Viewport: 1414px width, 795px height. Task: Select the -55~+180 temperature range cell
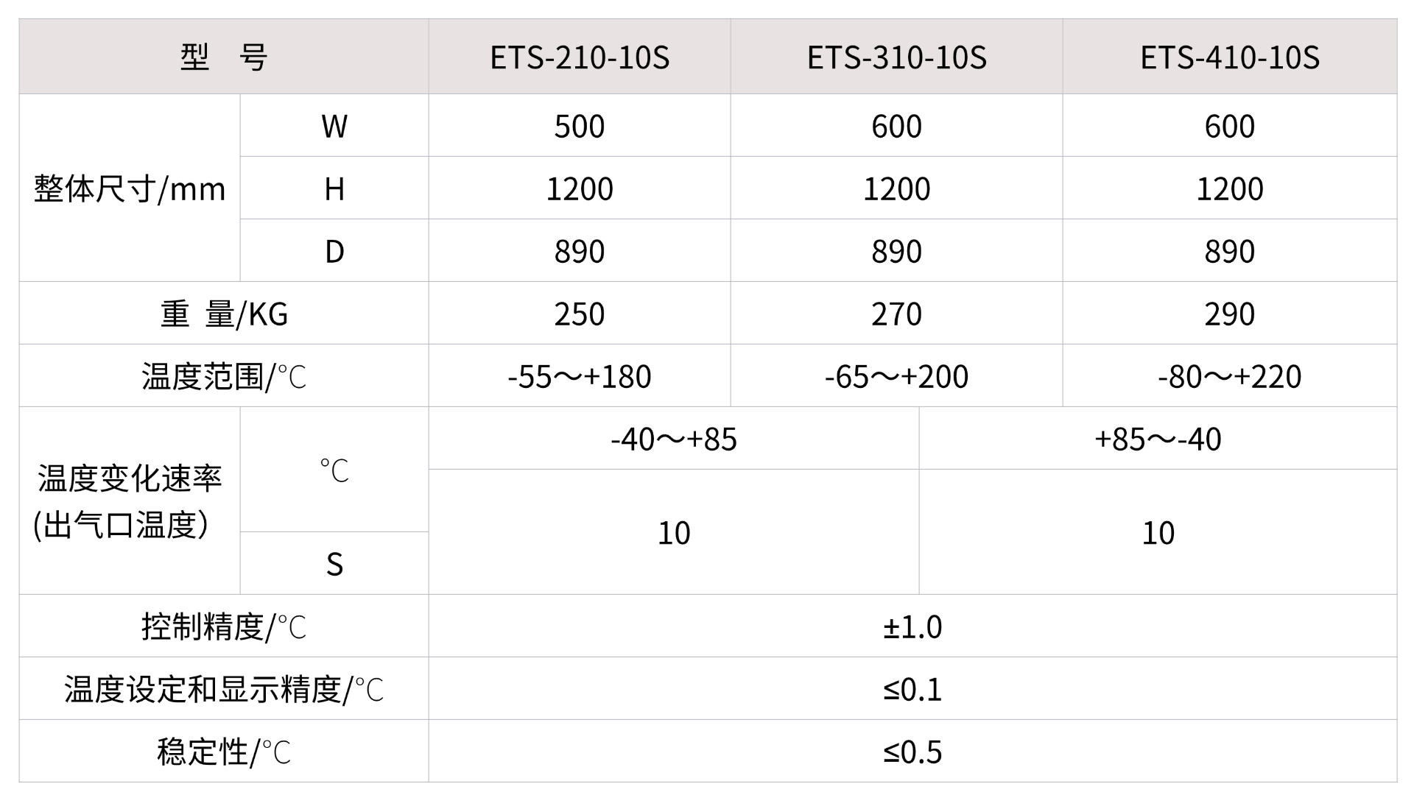[580, 377]
